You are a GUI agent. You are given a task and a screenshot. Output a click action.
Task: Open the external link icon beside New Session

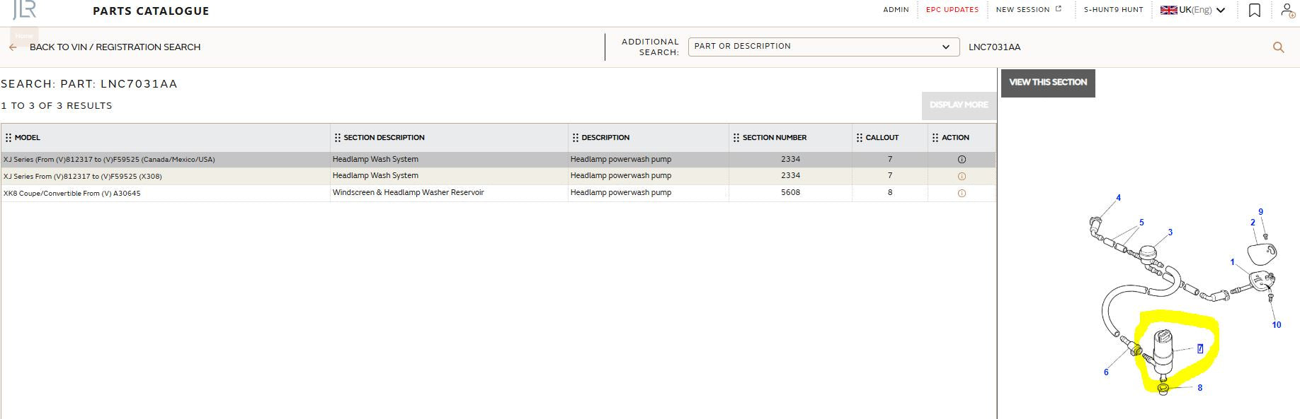click(1059, 9)
